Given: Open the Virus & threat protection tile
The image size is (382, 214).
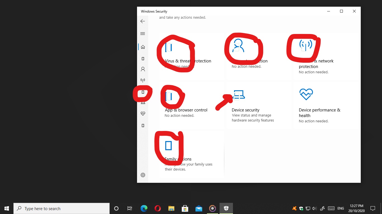Looking at the screenshot, I should point(192,56).
